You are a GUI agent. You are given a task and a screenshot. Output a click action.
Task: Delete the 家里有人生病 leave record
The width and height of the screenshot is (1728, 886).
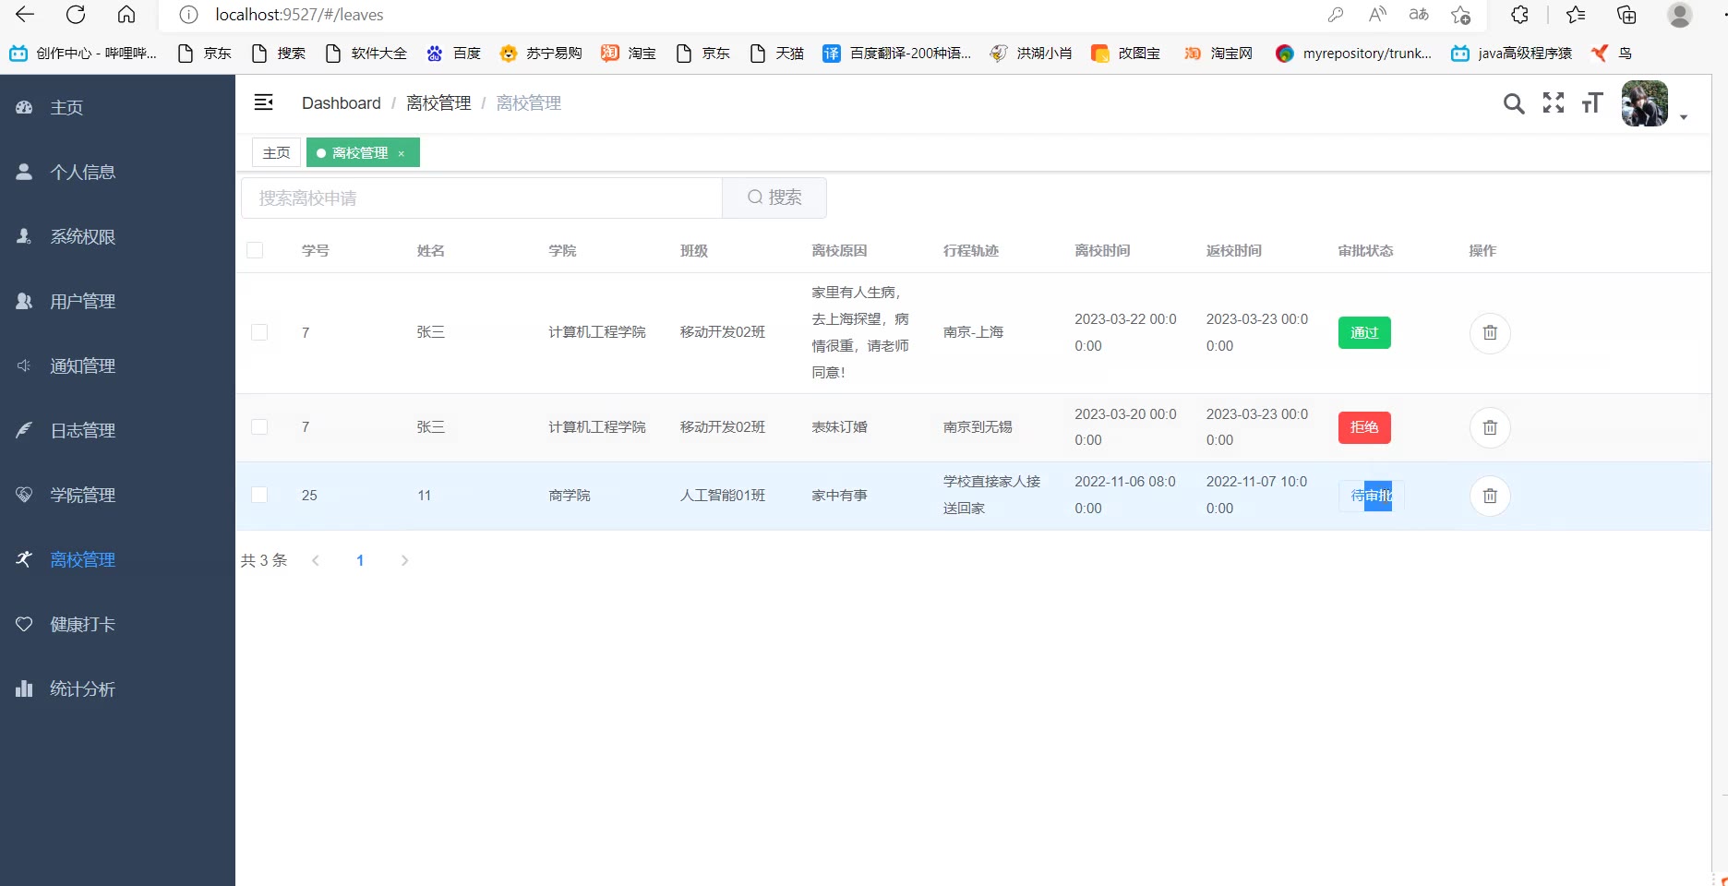tap(1490, 333)
